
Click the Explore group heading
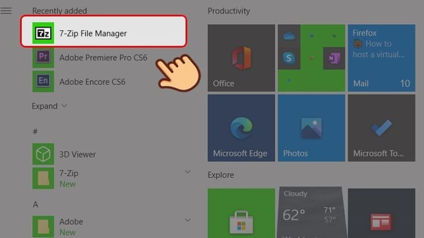220,175
